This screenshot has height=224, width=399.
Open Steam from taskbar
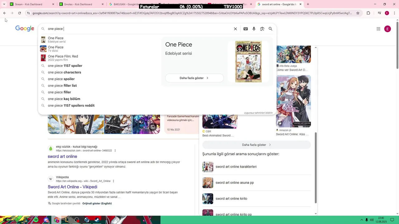point(97,220)
